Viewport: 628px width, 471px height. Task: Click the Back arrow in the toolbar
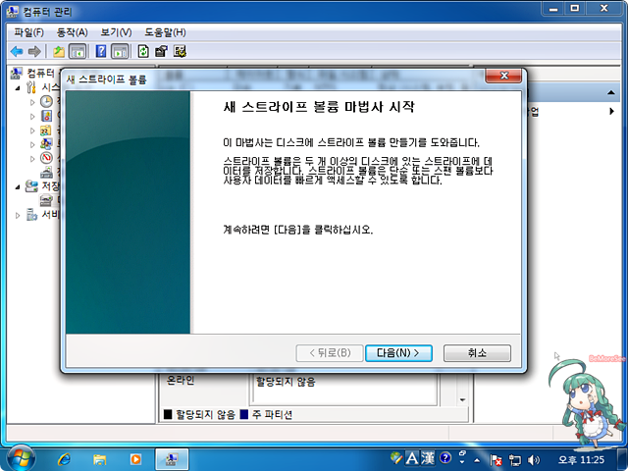click(17, 51)
